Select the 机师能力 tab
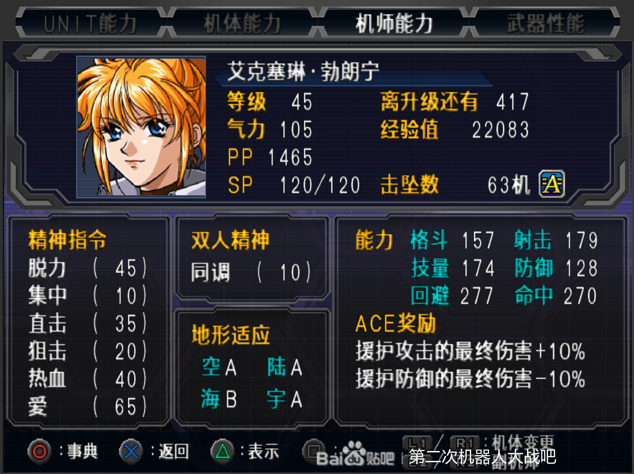Viewport: 634px width, 474px height. [x=394, y=23]
